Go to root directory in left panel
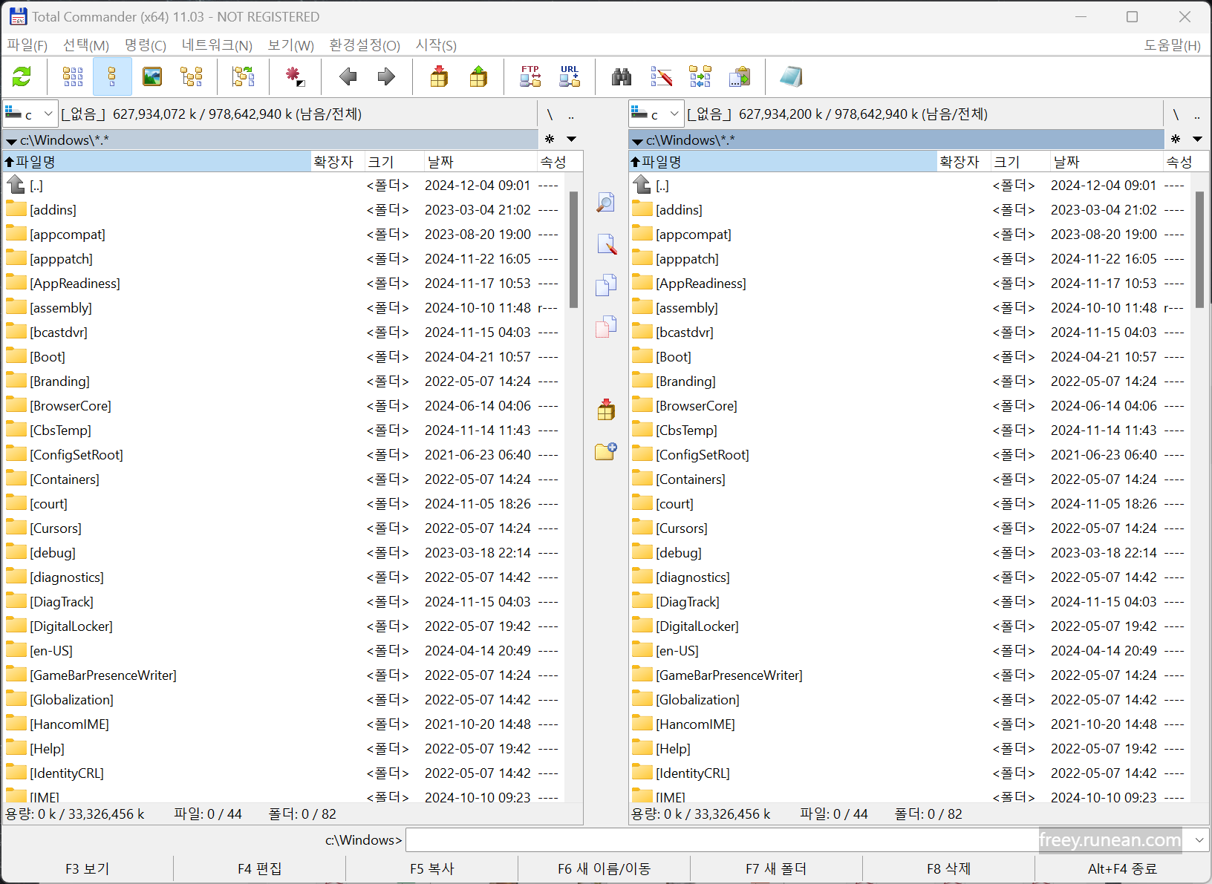1212x884 pixels. (550, 114)
